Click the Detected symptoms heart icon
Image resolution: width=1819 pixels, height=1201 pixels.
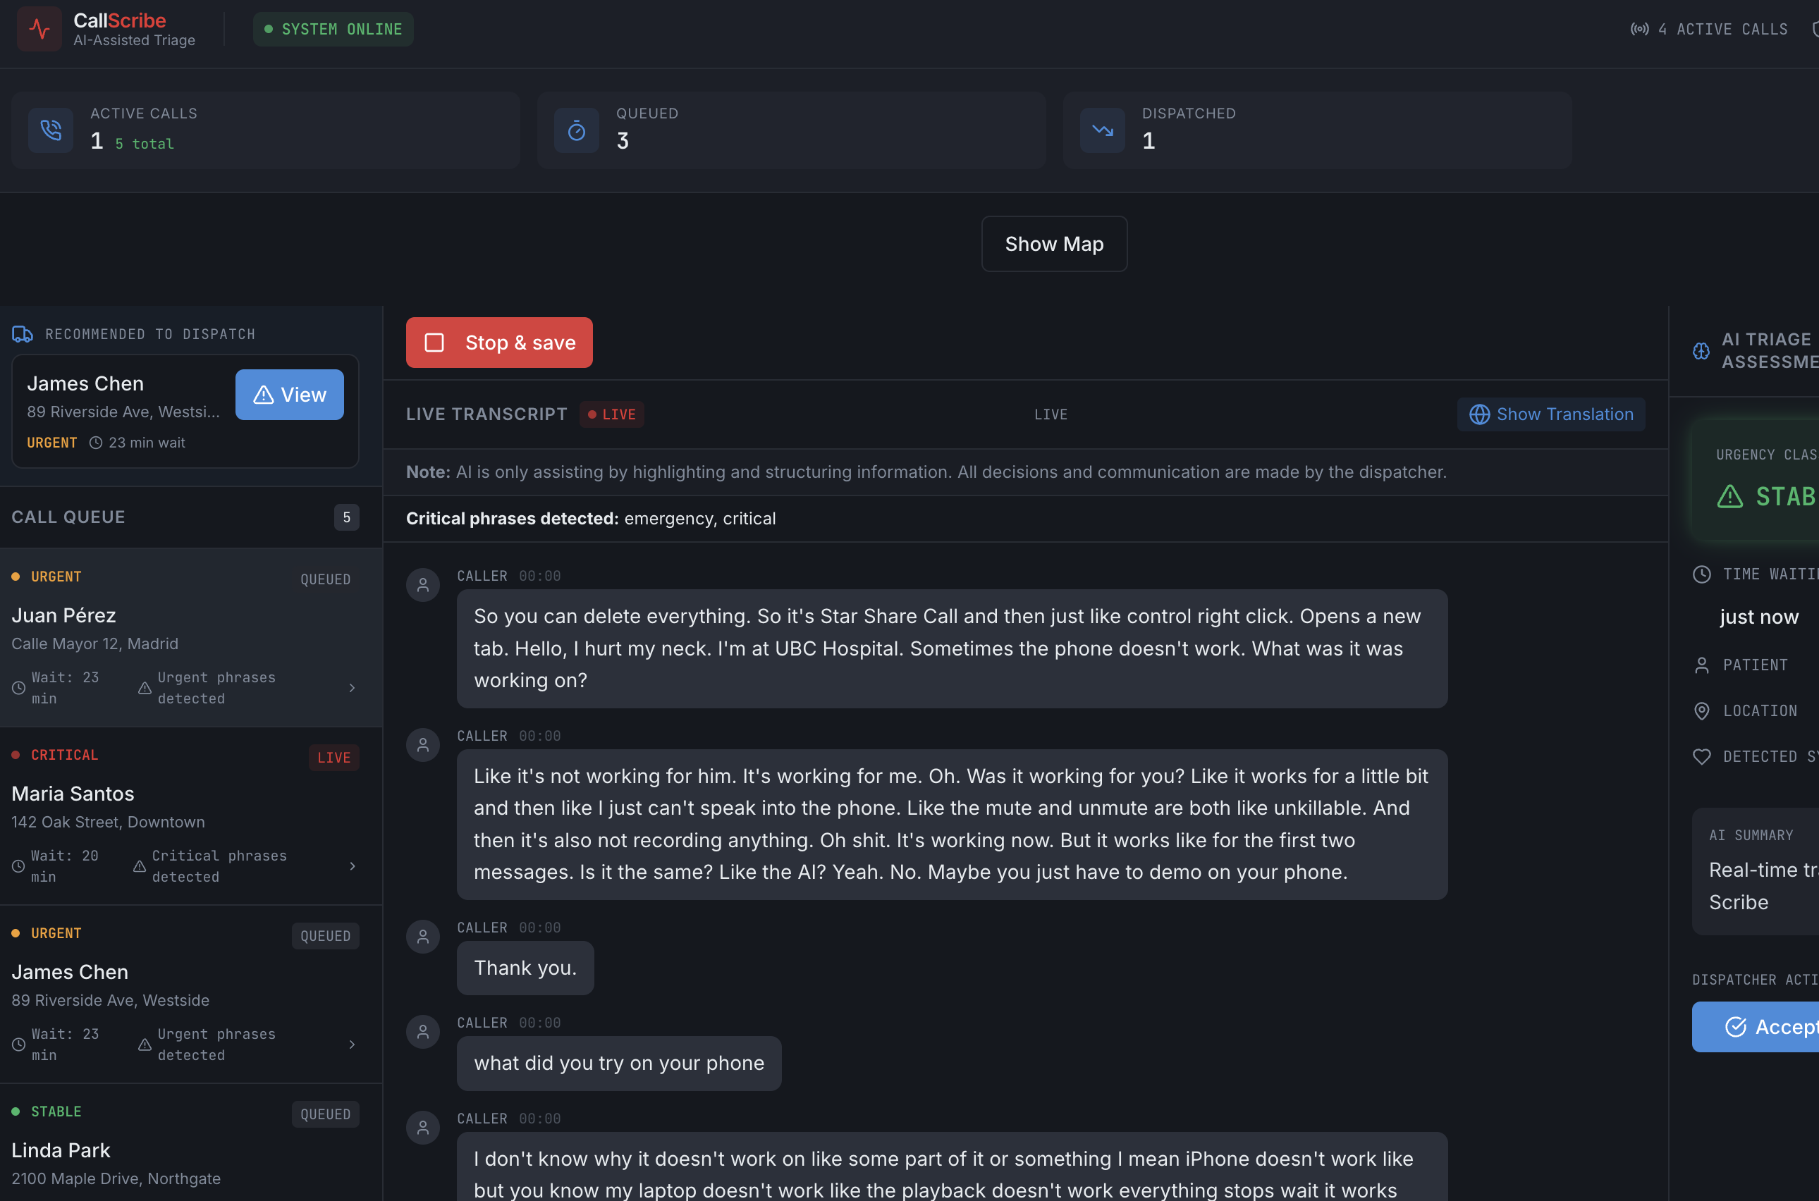1701,757
